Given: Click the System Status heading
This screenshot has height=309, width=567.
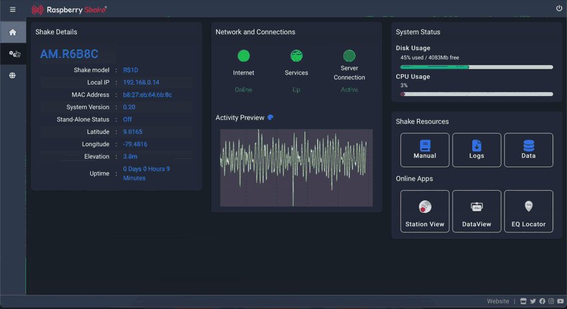Looking at the screenshot, I should (x=418, y=32).
